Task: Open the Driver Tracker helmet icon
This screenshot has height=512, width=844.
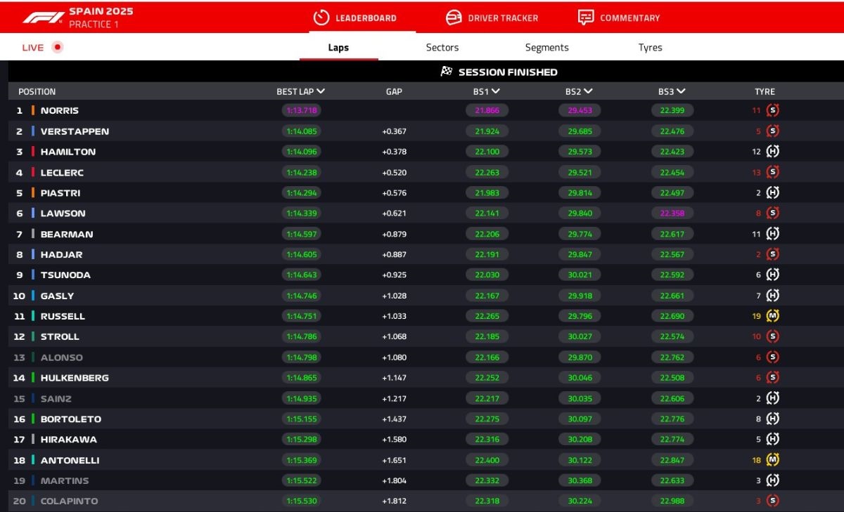Action: point(454,18)
